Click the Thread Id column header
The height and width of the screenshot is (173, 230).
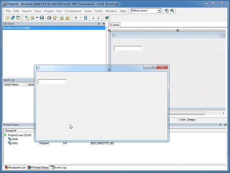tap(19, 131)
